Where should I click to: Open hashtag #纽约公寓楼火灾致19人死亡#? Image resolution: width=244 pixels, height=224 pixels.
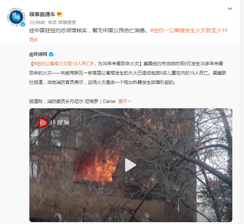pos(63,64)
